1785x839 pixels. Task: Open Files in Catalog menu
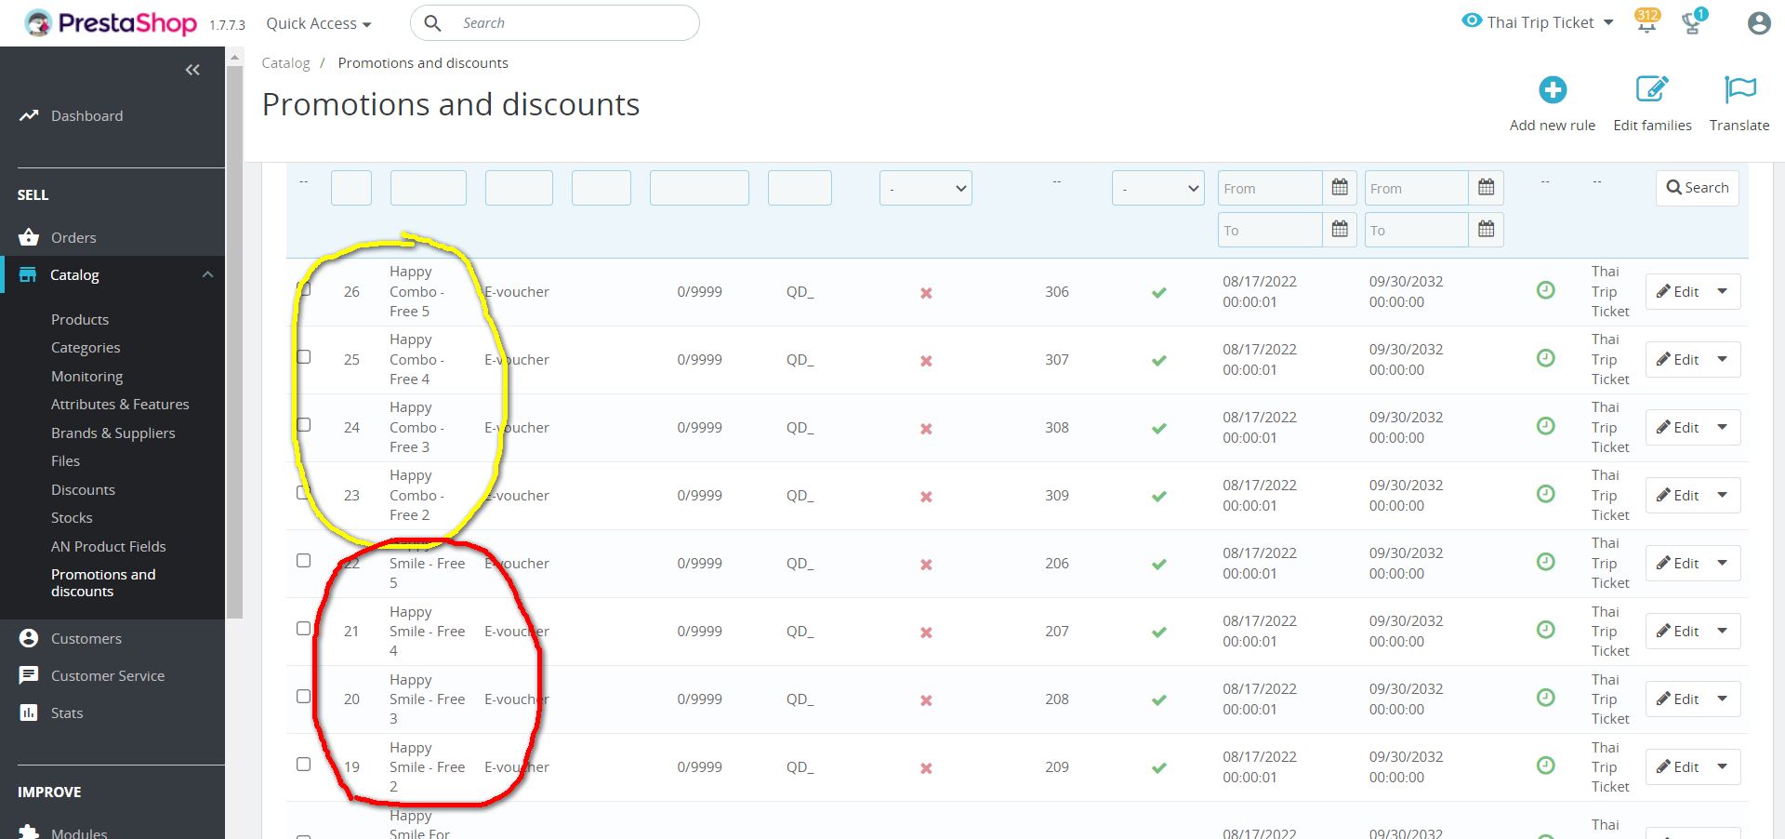pyautogui.click(x=65, y=461)
